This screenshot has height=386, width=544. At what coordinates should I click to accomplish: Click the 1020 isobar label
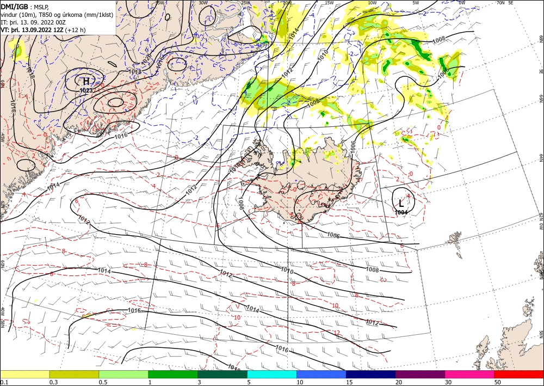146,59
